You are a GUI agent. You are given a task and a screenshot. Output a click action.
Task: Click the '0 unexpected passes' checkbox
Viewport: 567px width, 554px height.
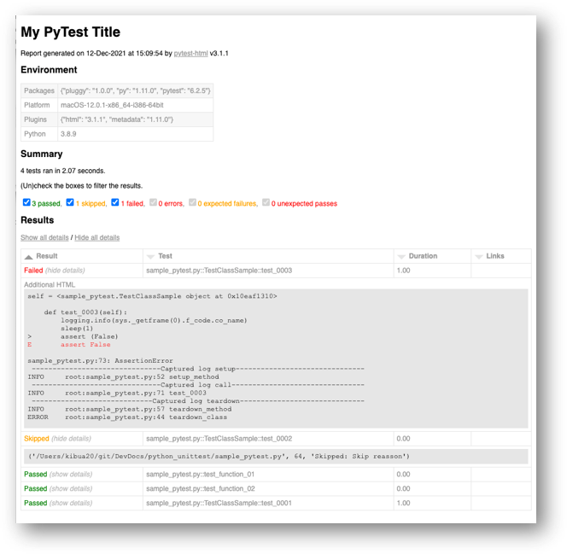[x=266, y=202]
